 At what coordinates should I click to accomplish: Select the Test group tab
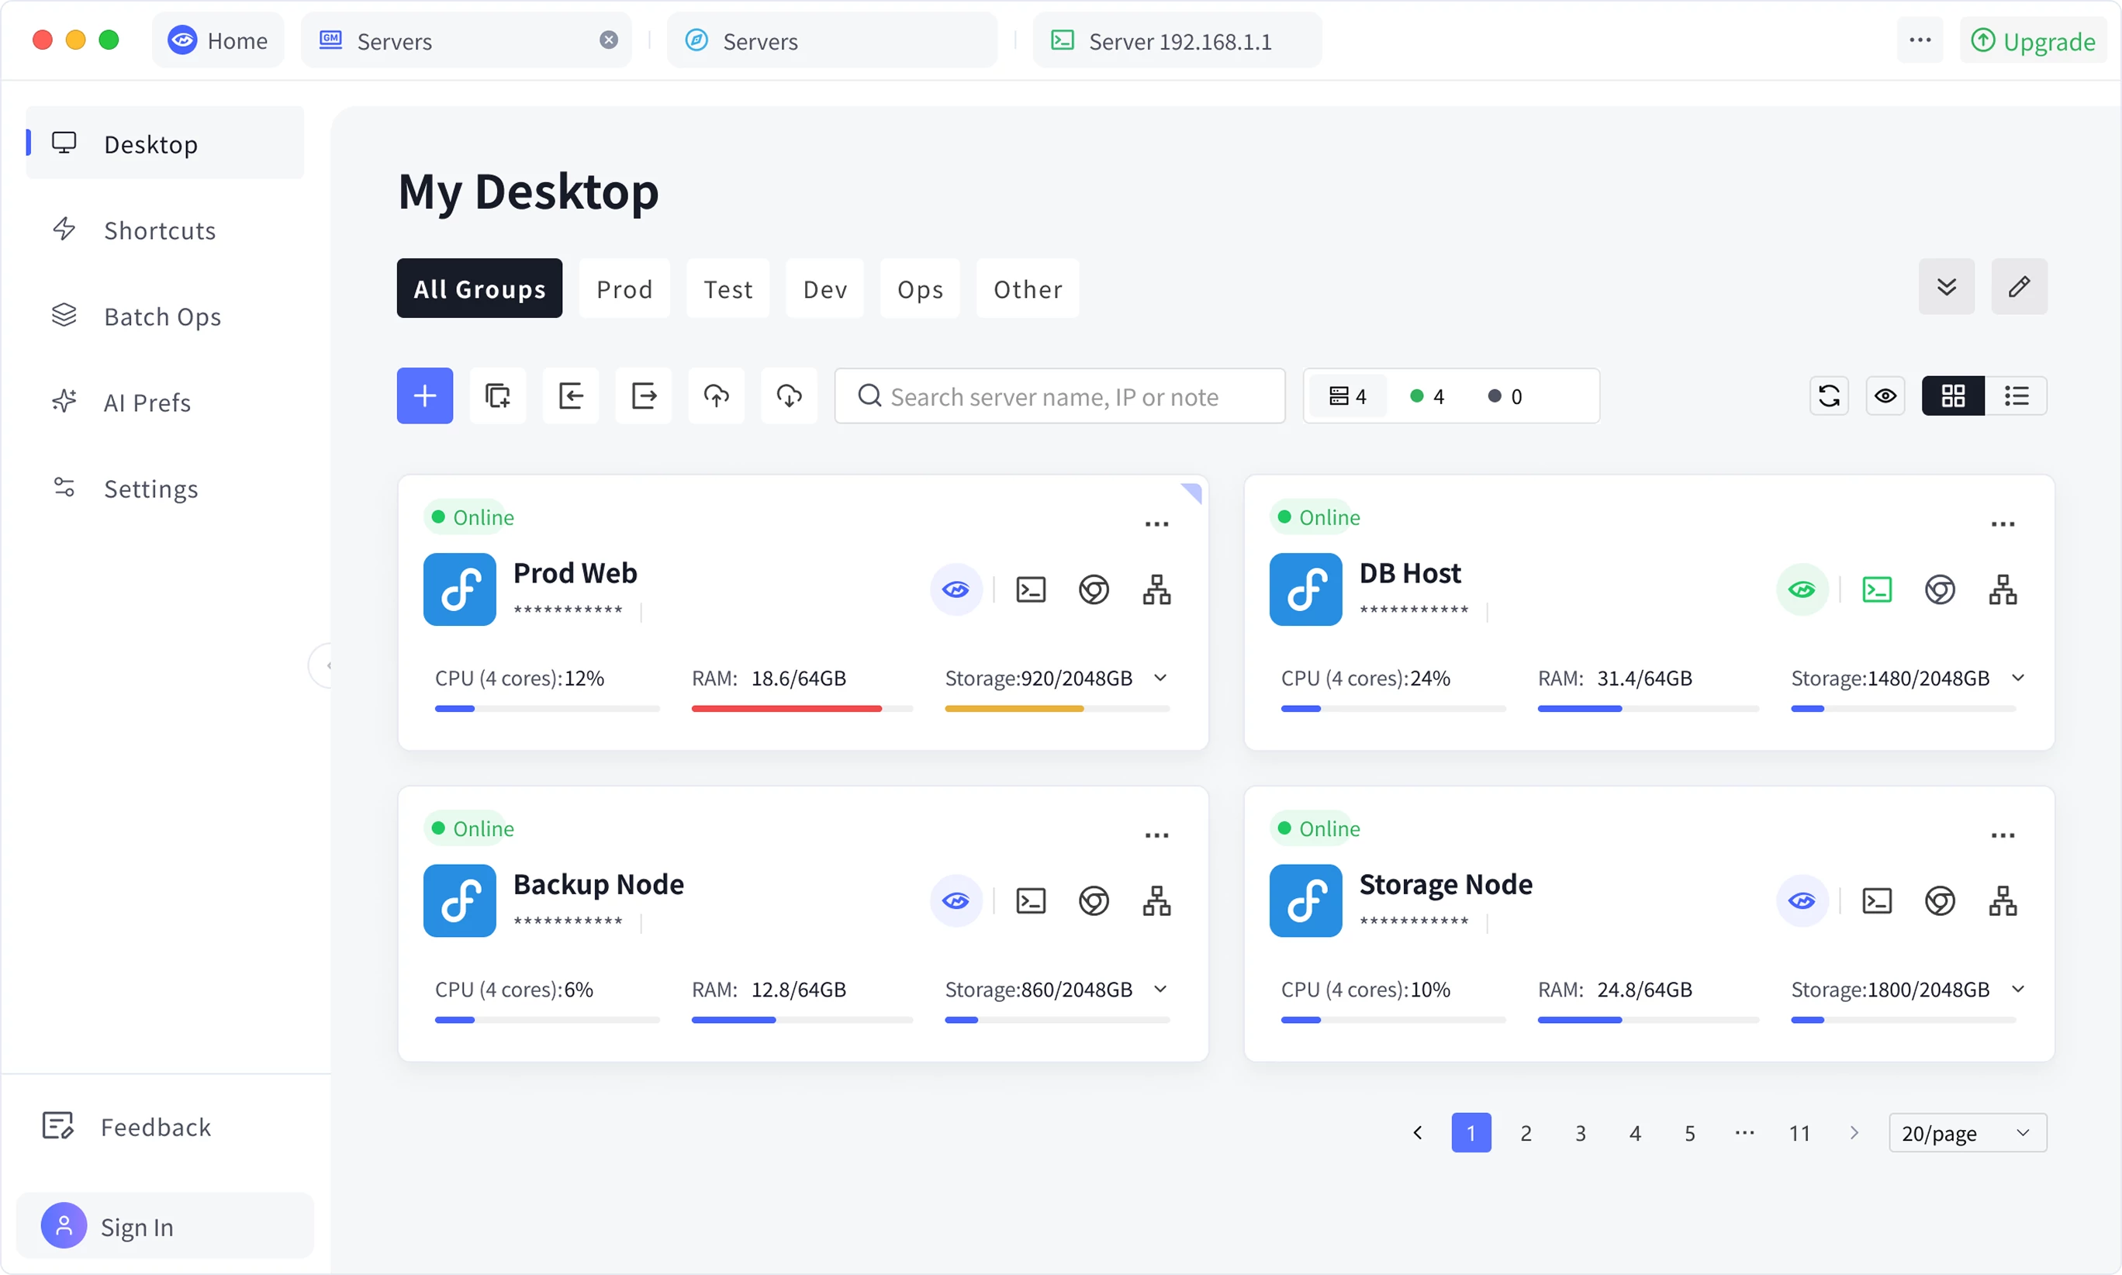pos(727,289)
